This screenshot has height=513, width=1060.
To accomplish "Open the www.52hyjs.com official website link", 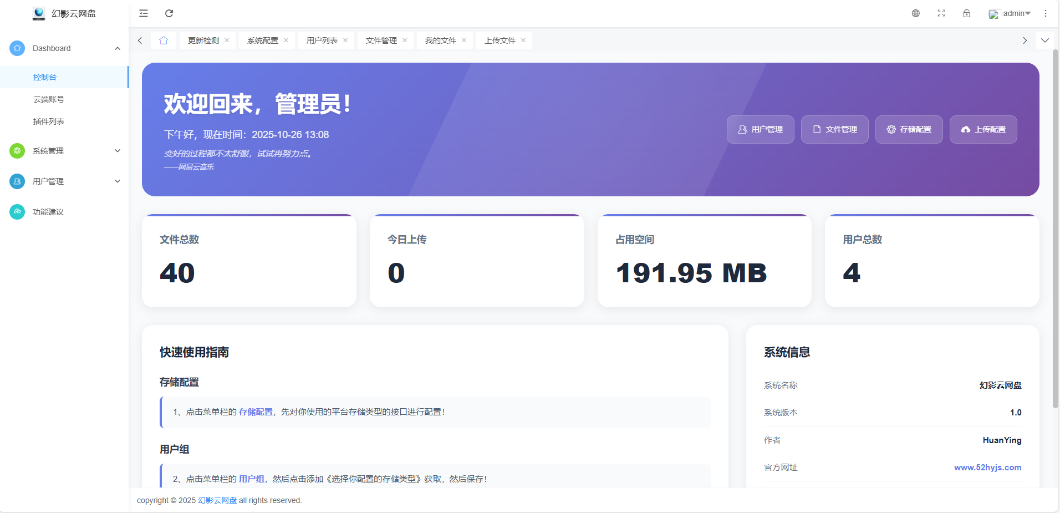I will [x=987, y=467].
